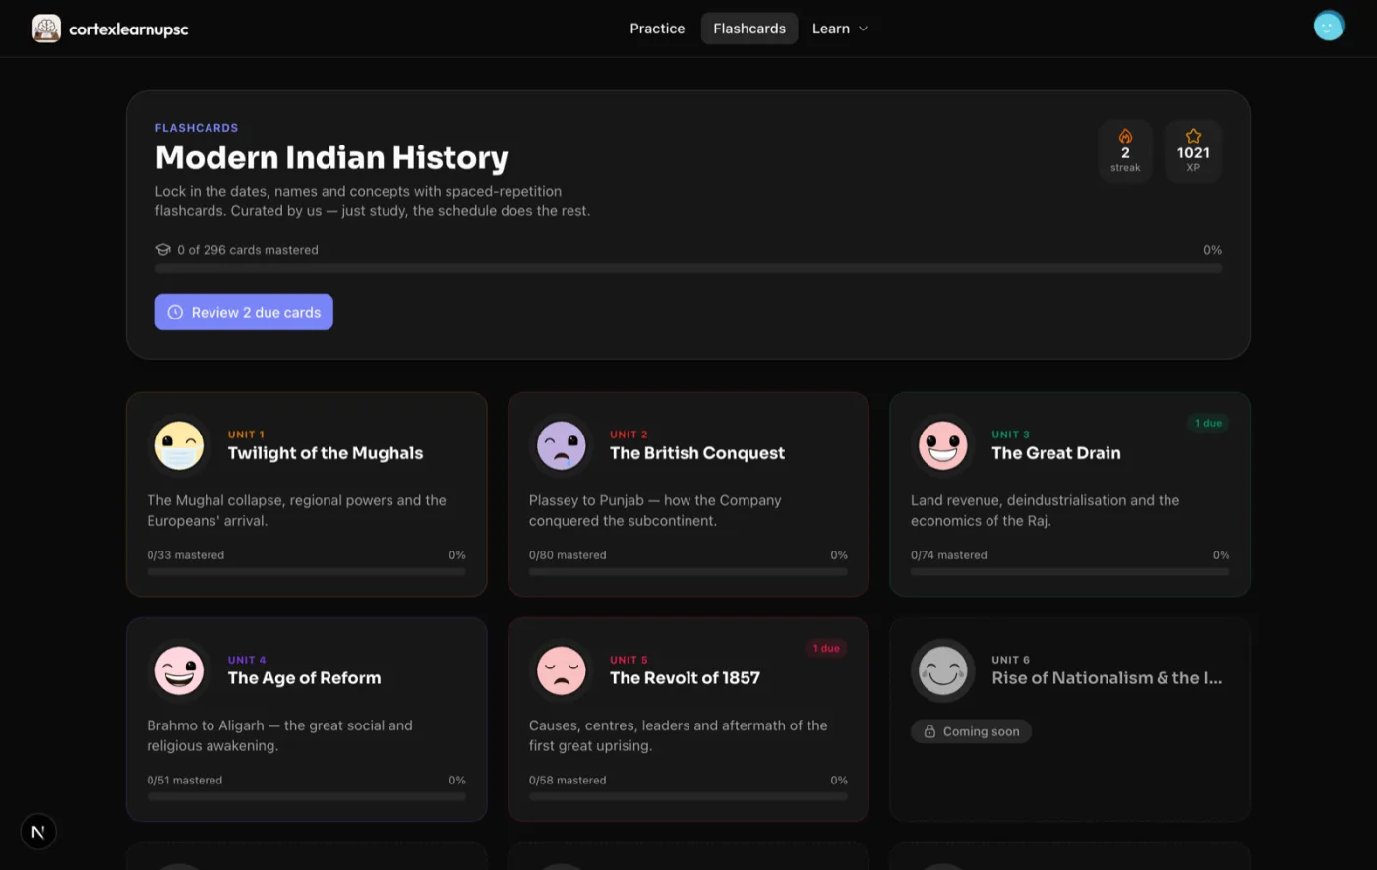Click the grey smiley emoji for Unit 6
This screenshot has height=870, width=1377.
click(943, 670)
